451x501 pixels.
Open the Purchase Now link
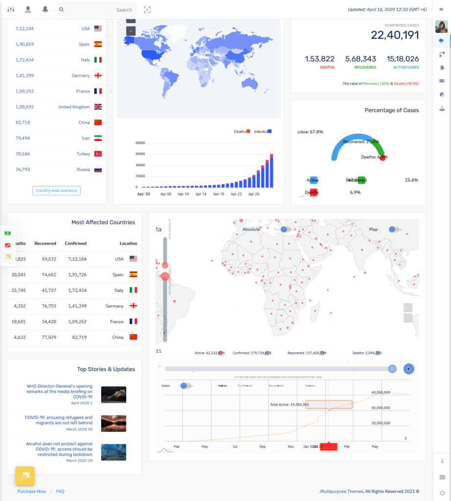tap(31, 491)
